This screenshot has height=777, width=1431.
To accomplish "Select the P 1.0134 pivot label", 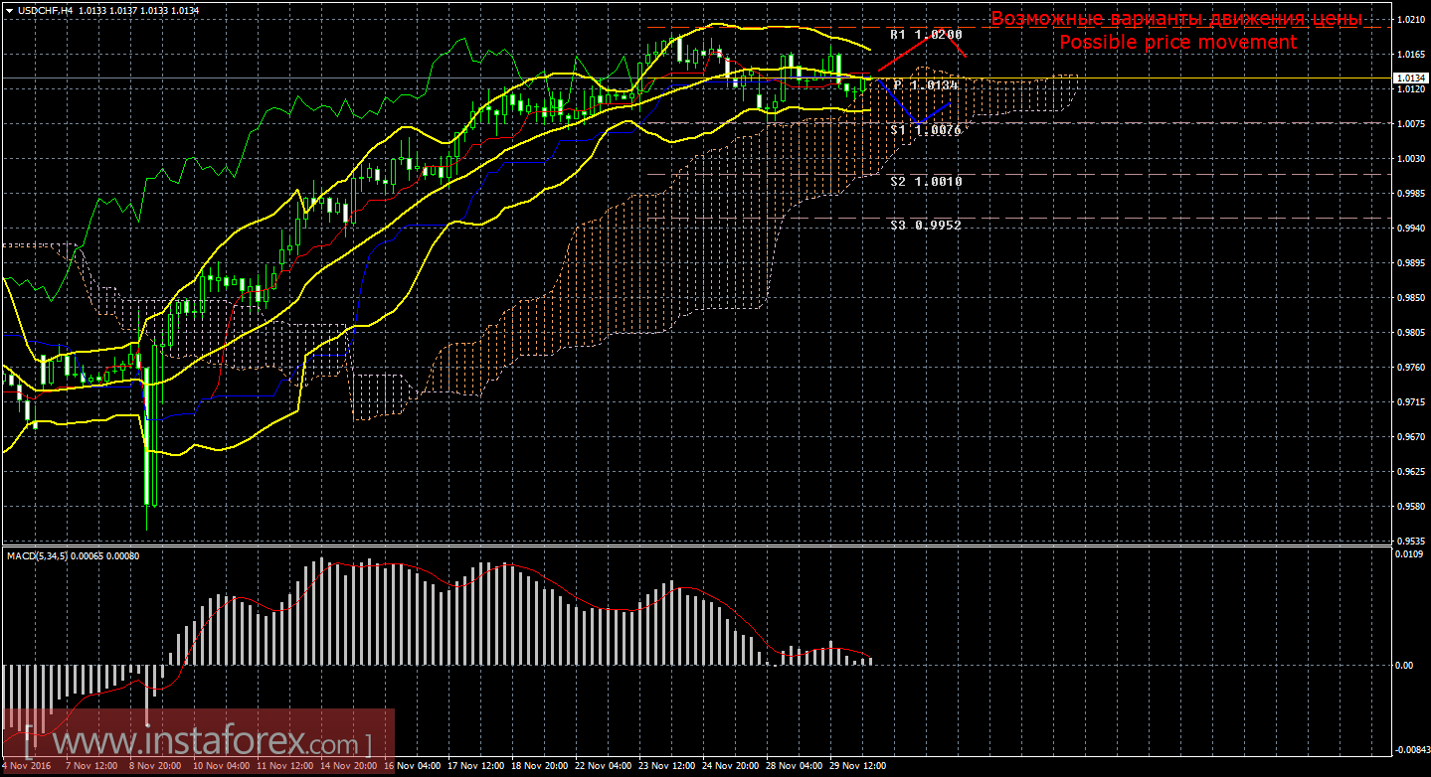I will [925, 85].
